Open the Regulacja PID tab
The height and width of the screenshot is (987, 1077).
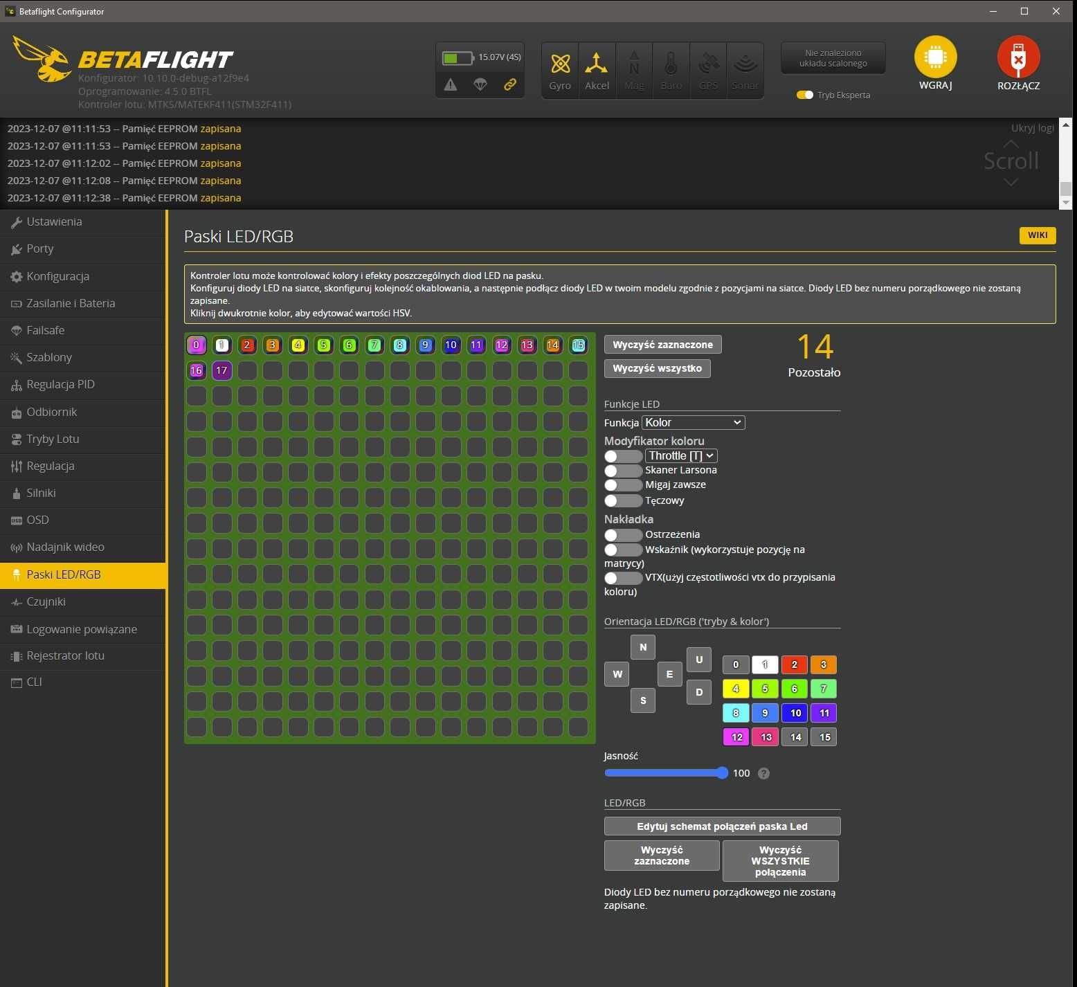click(83, 385)
